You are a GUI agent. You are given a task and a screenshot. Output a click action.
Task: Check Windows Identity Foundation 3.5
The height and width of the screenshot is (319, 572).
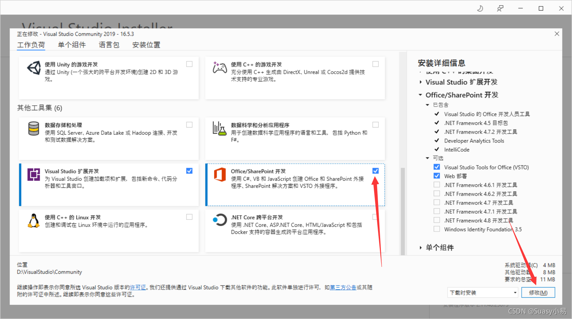[437, 229]
